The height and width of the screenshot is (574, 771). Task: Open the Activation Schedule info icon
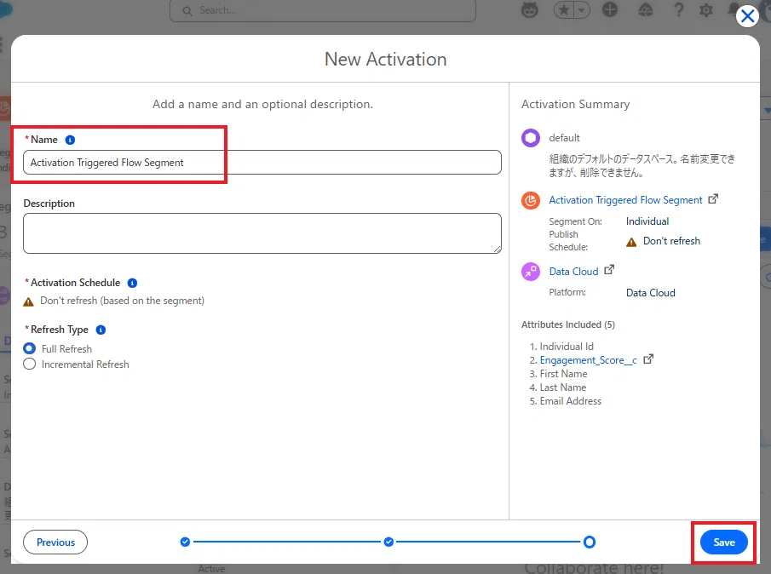click(x=132, y=283)
